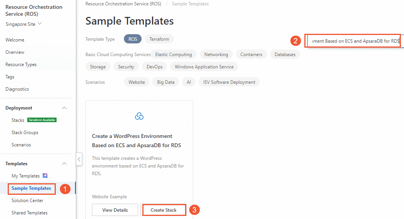Open the Singapore Site region dropdown
This screenshot has width=404, height=219.
[x=24, y=24]
